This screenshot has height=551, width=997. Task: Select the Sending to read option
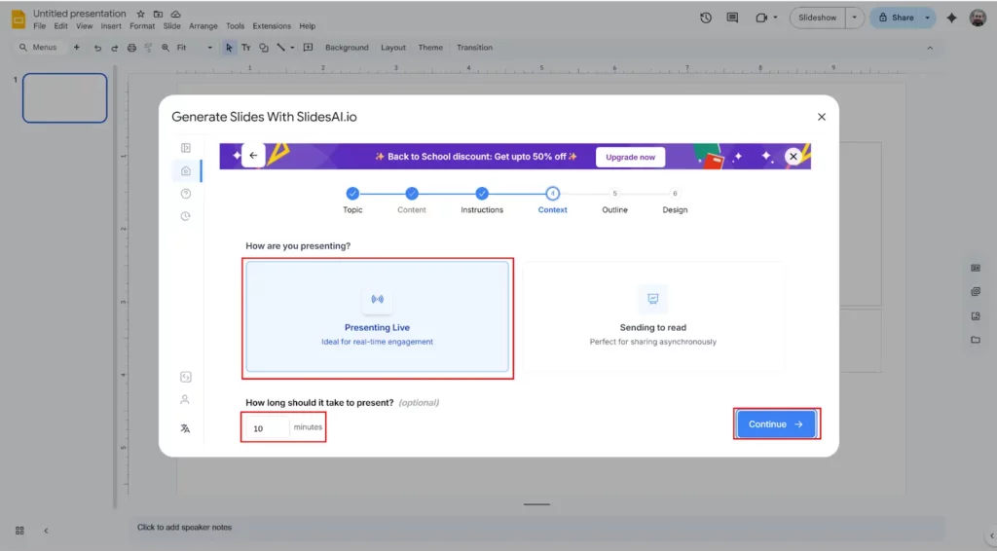tap(652, 316)
